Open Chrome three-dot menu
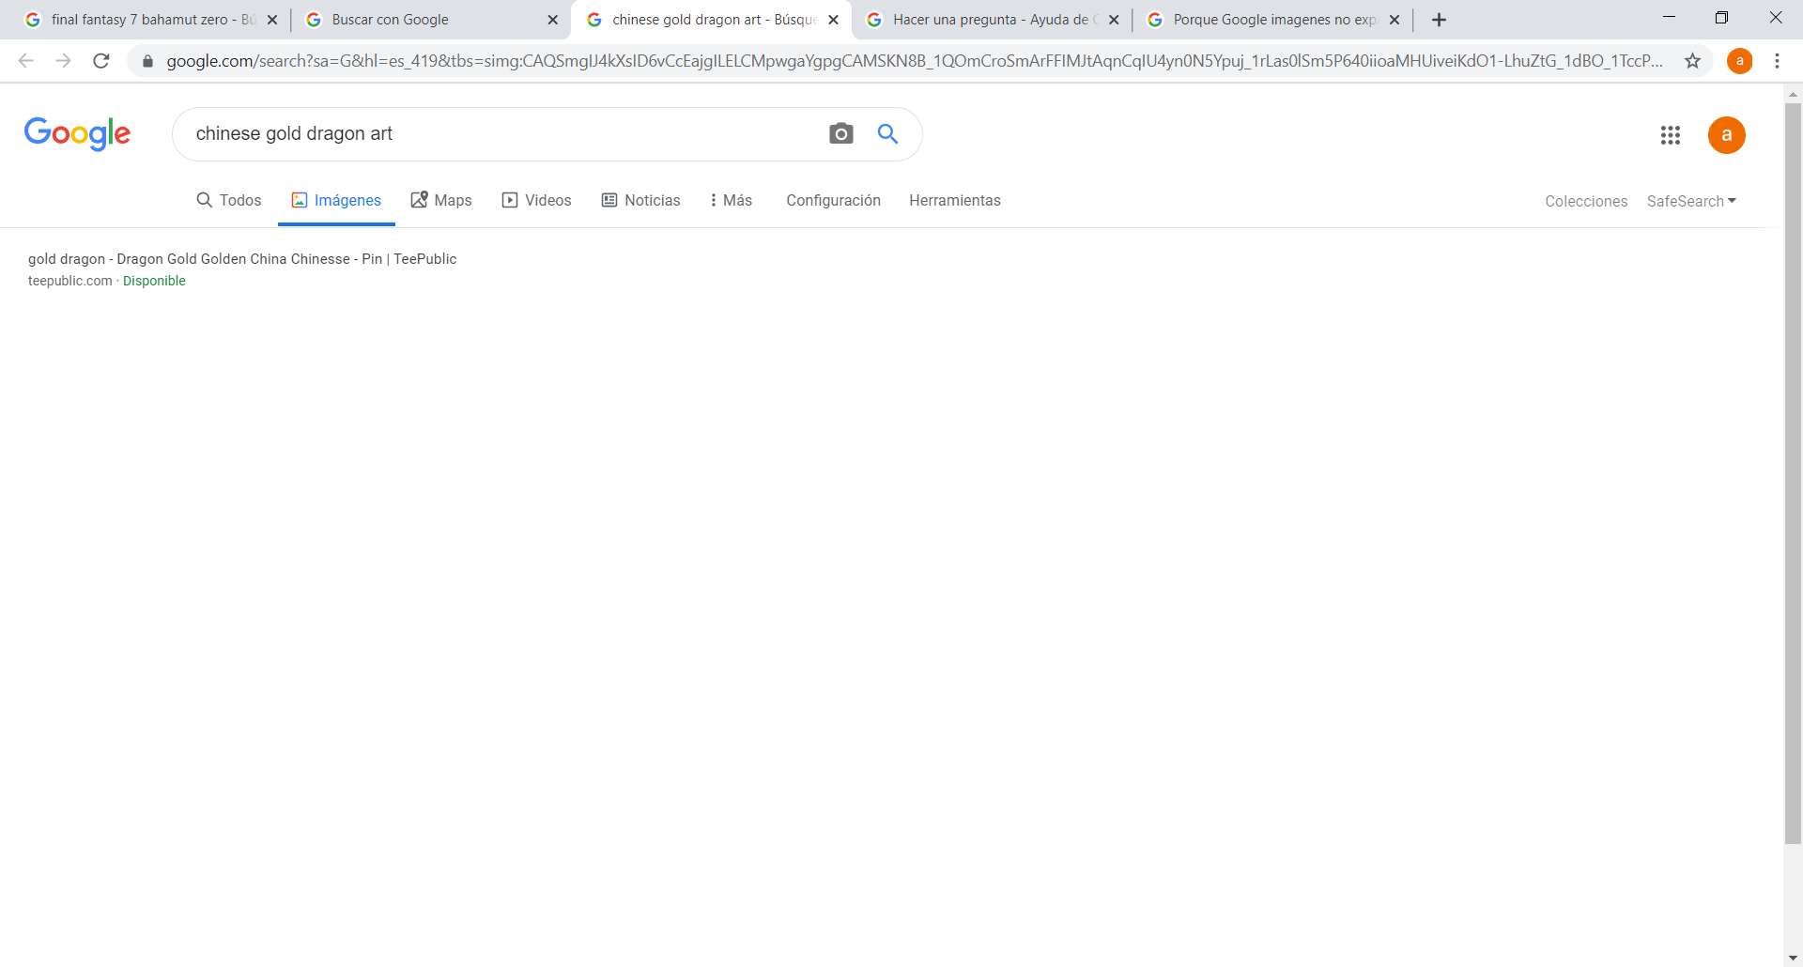Screen dimensions: 1803x967 coord(1777,61)
